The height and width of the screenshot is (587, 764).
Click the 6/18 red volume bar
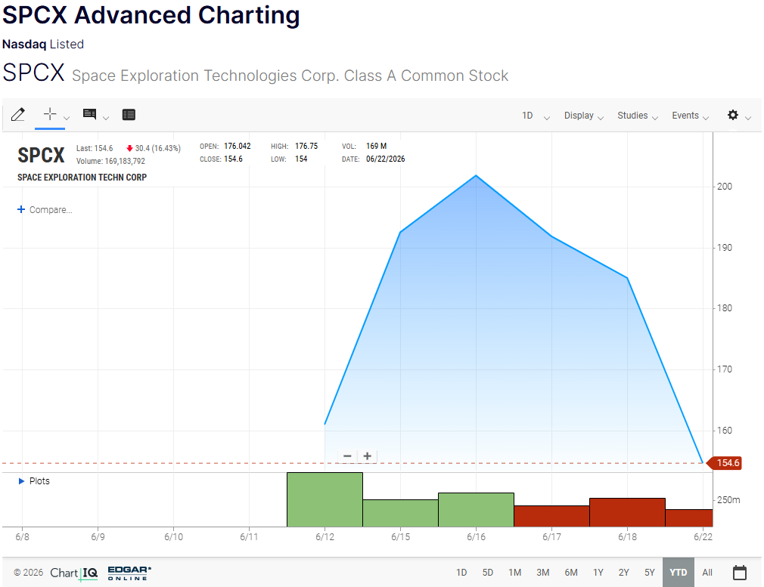tap(627, 512)
